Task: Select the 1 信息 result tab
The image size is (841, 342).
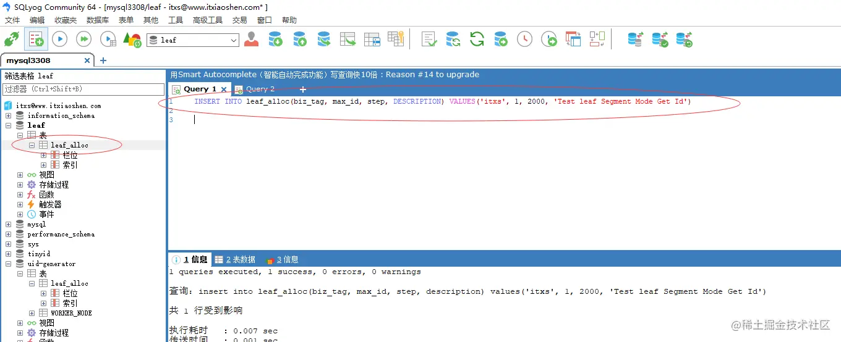Action: pos(190,259)
